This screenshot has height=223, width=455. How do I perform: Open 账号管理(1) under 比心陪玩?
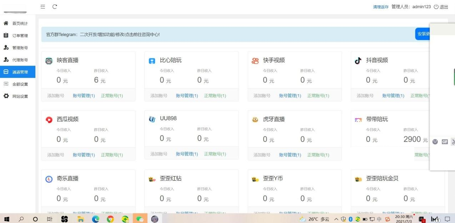pos(187,96)
